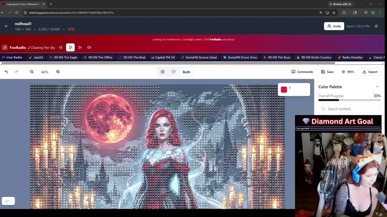Click the redhead1 project title
This screenshot has width=387, height=217.
23,24
